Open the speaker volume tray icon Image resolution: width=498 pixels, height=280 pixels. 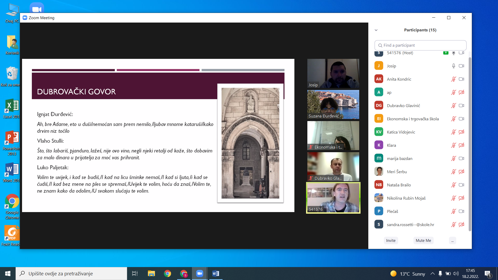[456, 274]
